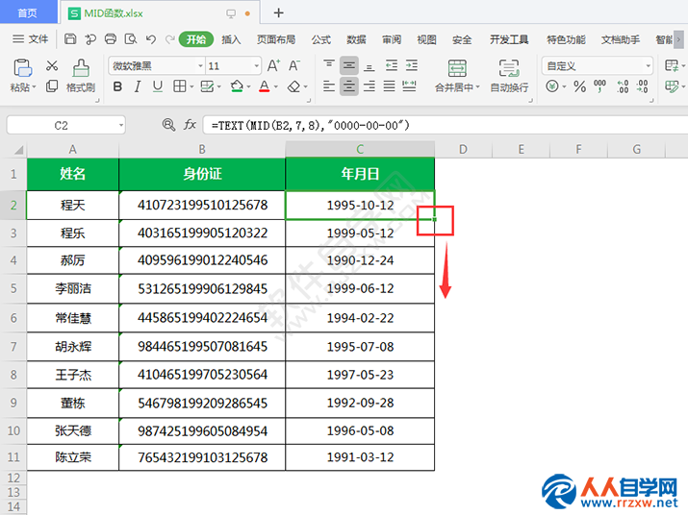Apply red font color
688x515 pixels.
pyautogui.click(x=265, y=86)
